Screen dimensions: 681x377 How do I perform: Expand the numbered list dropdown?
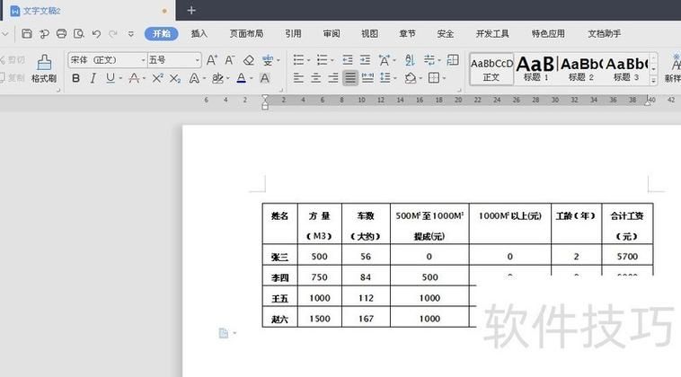[x=332, y=60]
